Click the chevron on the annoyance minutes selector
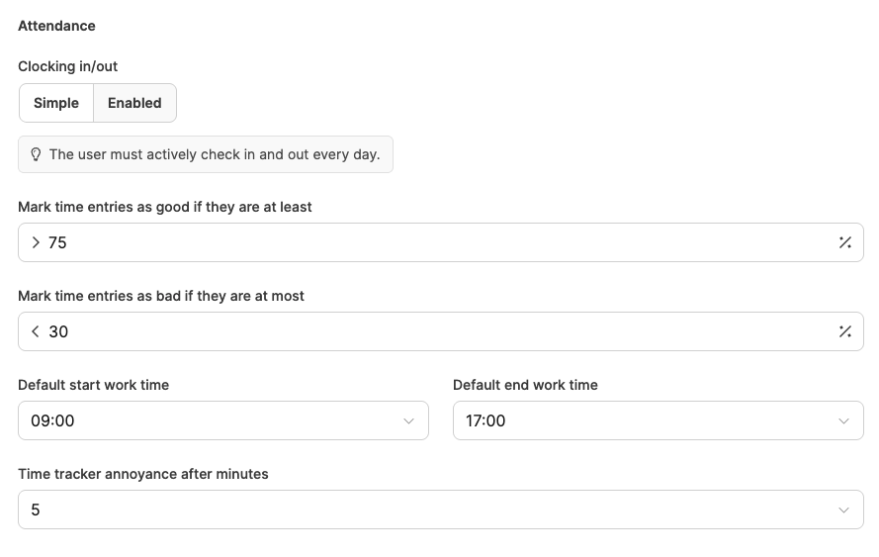 coord(843,510)
